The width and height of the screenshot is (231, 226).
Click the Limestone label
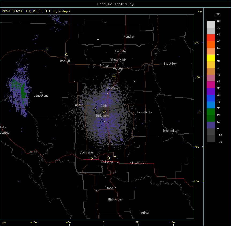tap(41, 96)
